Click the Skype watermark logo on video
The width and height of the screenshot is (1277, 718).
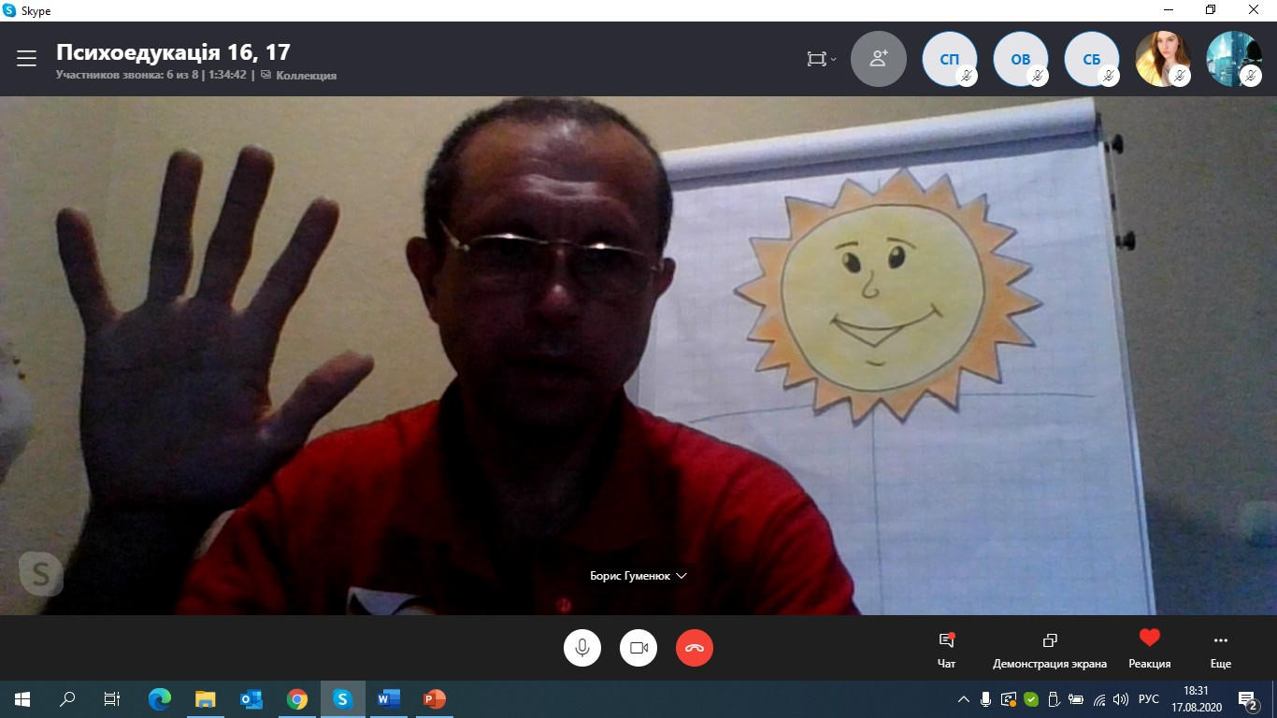pos(40,574)
